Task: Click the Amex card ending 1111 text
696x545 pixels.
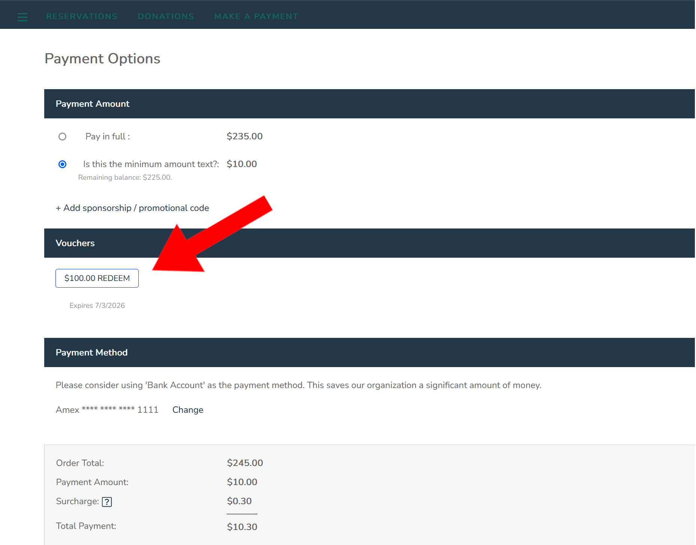Action: tap(107, 410)
